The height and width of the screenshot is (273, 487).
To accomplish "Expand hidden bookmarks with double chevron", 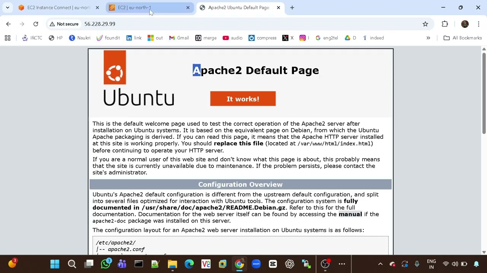I will click(428, 38).
